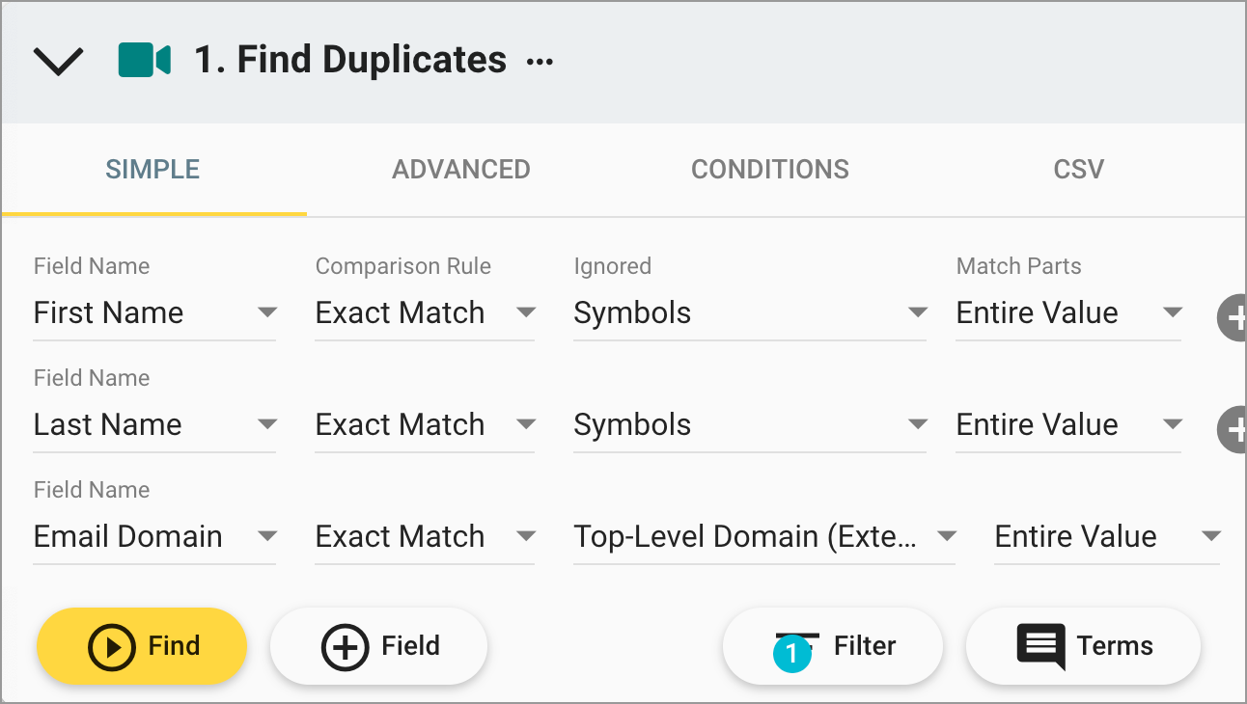Click the plus-circle icon on the Field button
The height and width of the screenshot is (704, 1247).
tap(344, 646)
